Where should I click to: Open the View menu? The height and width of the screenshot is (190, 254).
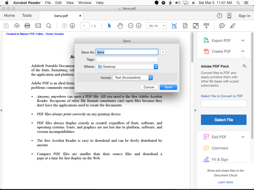pyautogui.click(x=70, y=3)
